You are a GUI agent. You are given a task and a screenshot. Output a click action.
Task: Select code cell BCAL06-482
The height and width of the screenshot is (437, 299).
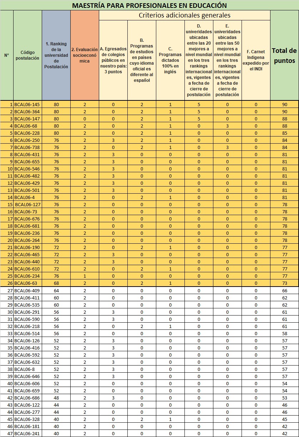pyautogui.click(x=27, y=176)
